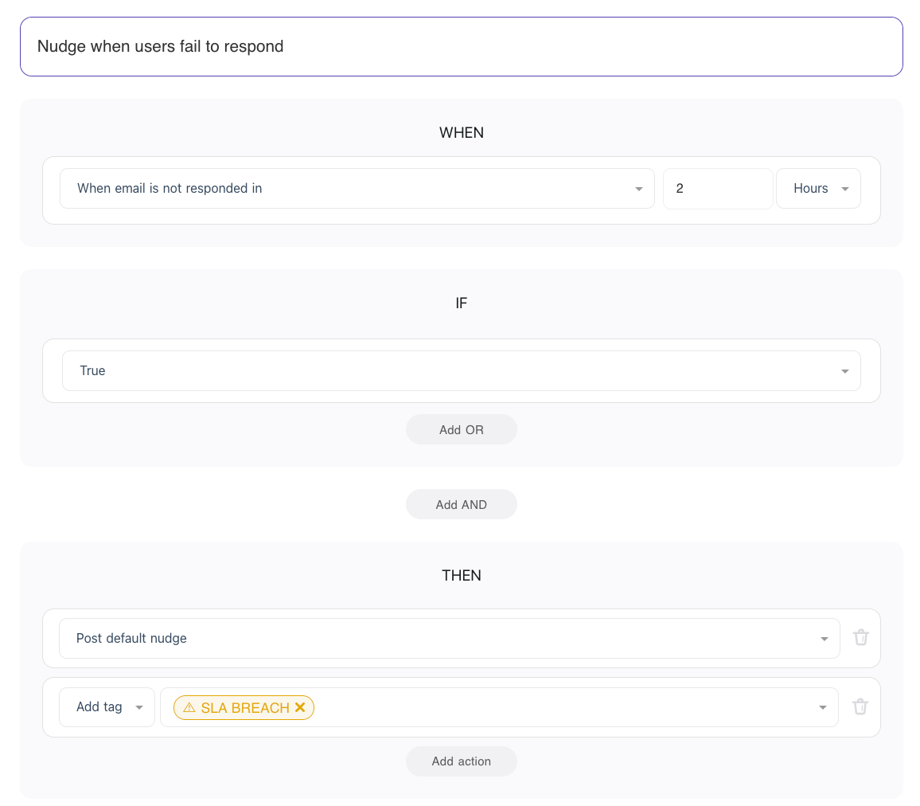Open the Post default nudge action dropdown
The width and height of the screenshot is (920, 806).
pyautogui.click(x=438, y=639)
